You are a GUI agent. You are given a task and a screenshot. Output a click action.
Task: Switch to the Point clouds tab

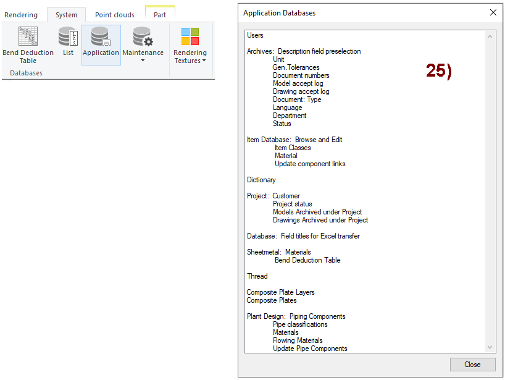tap(114, 15)
